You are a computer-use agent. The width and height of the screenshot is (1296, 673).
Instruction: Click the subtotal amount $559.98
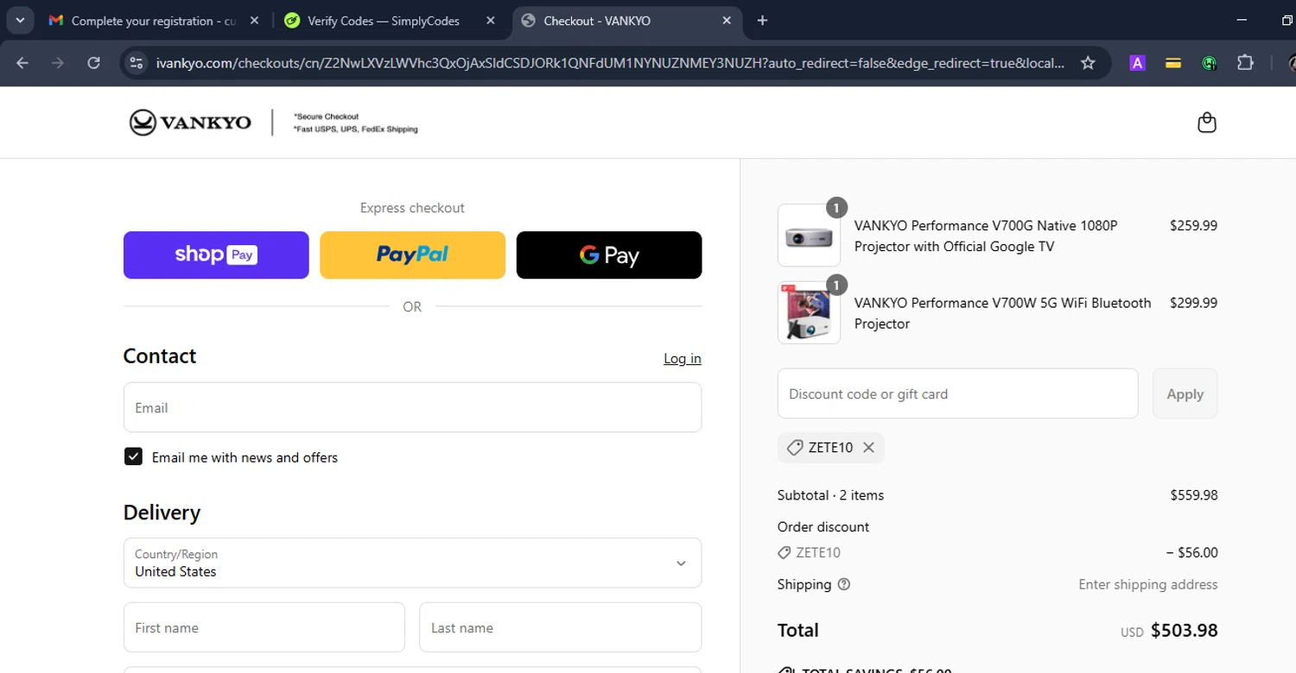(1193, 495)
